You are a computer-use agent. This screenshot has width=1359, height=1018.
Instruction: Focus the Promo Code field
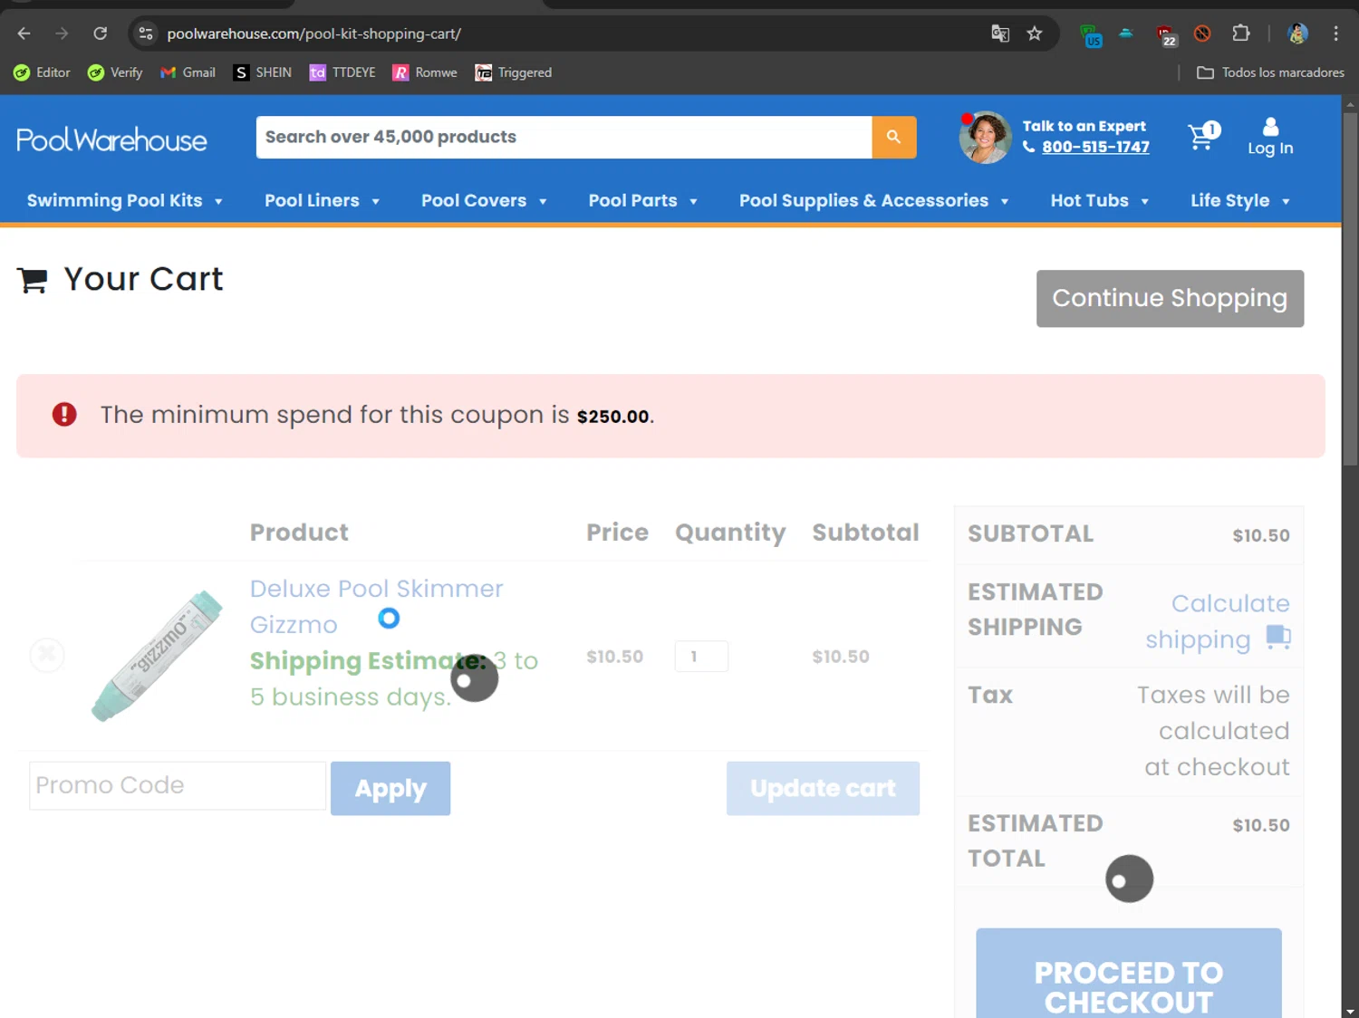coord(178,785)
